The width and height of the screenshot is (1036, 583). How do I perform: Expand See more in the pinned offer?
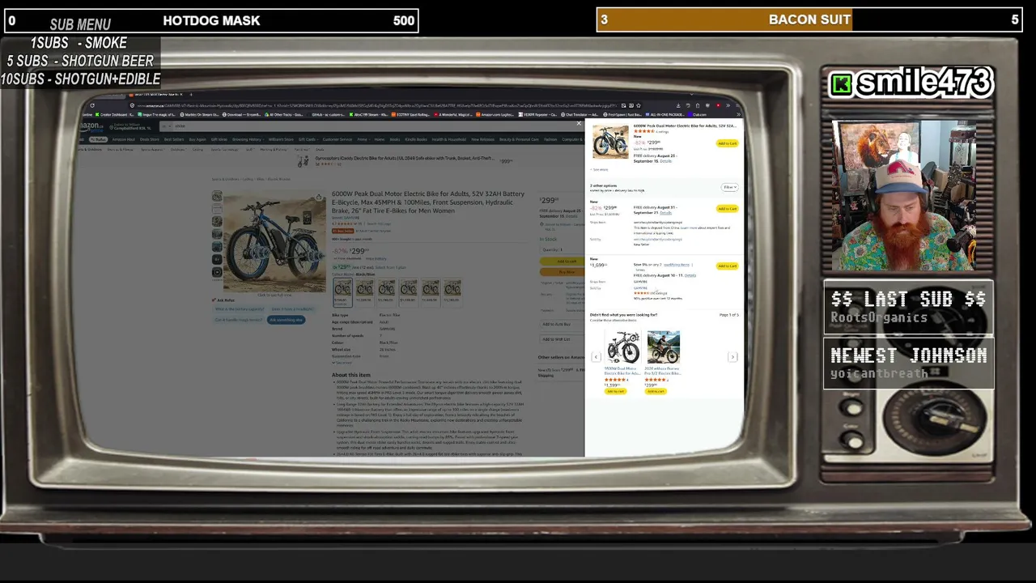[600, 169]
